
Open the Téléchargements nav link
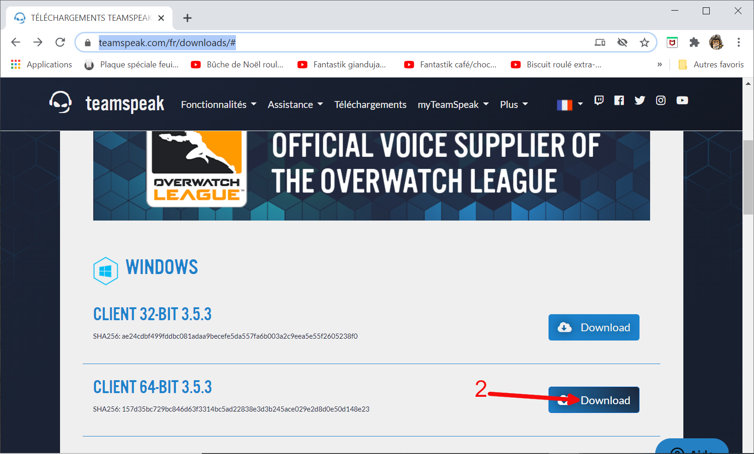tap(370, 105)
